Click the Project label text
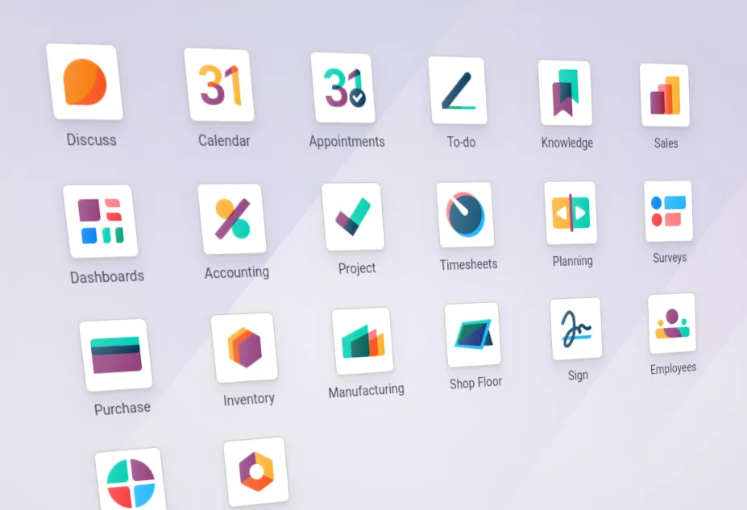 (357, 268)
